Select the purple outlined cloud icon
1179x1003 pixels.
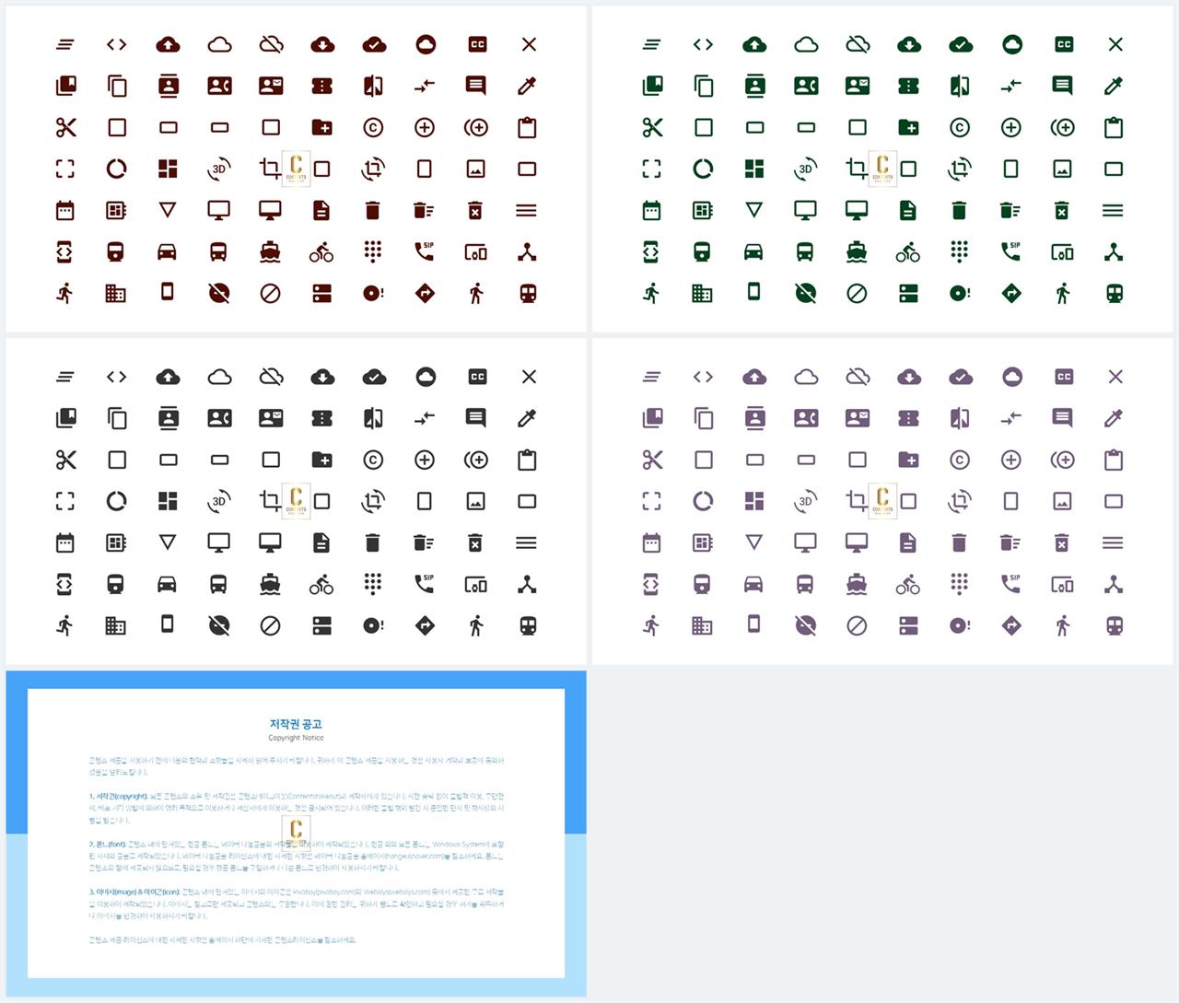click(806, 377)
